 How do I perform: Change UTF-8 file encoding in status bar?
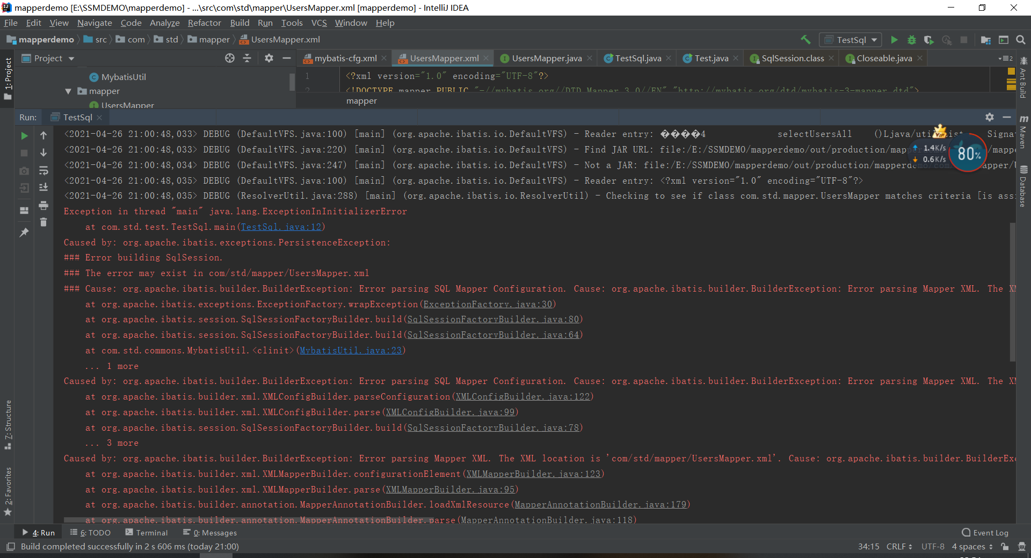pyautogui.click(x=933, y=547)
